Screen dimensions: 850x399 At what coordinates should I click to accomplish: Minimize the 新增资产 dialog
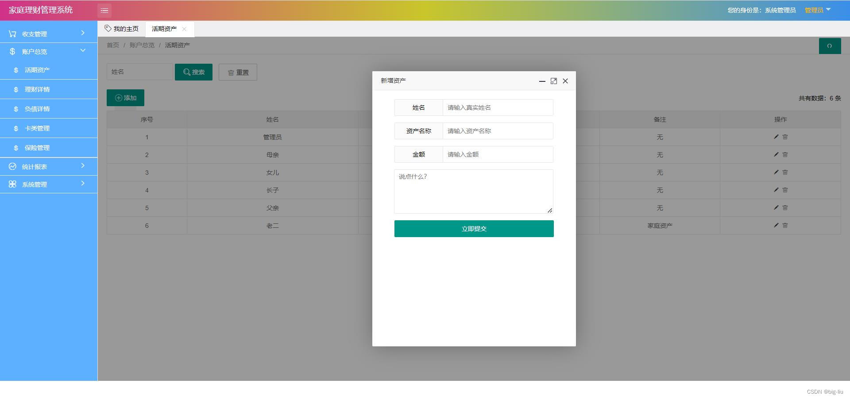point(542,81)
